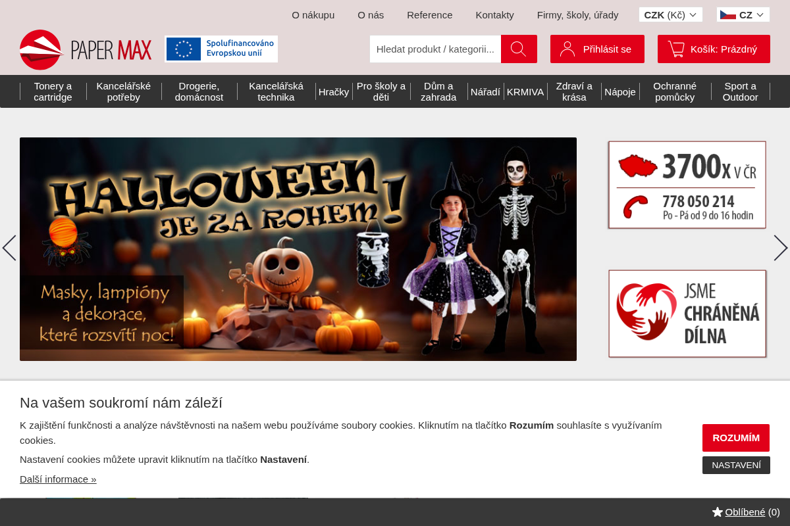Click the 3700x v ČR phone banner

coord(687,185)
